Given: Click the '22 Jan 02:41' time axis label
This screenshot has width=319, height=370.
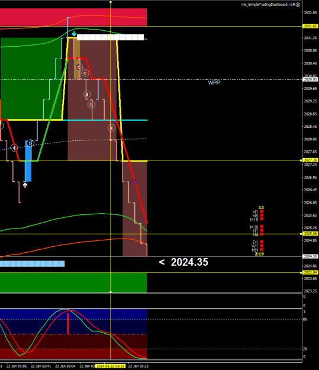Looking at the screenshot, I should pos(41,366).
